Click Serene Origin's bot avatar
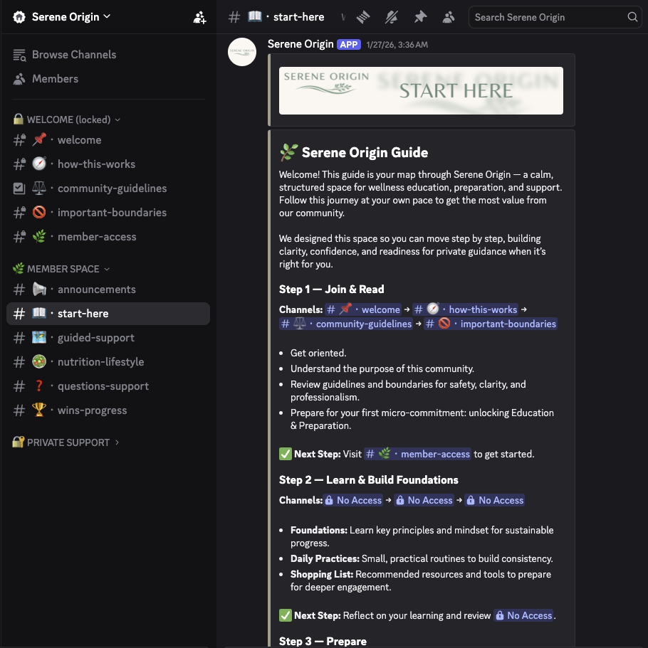The height and width of the screenshot is (648, 648). point(242,52)
